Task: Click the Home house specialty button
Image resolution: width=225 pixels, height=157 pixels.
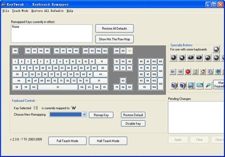Action: [203, 72]
